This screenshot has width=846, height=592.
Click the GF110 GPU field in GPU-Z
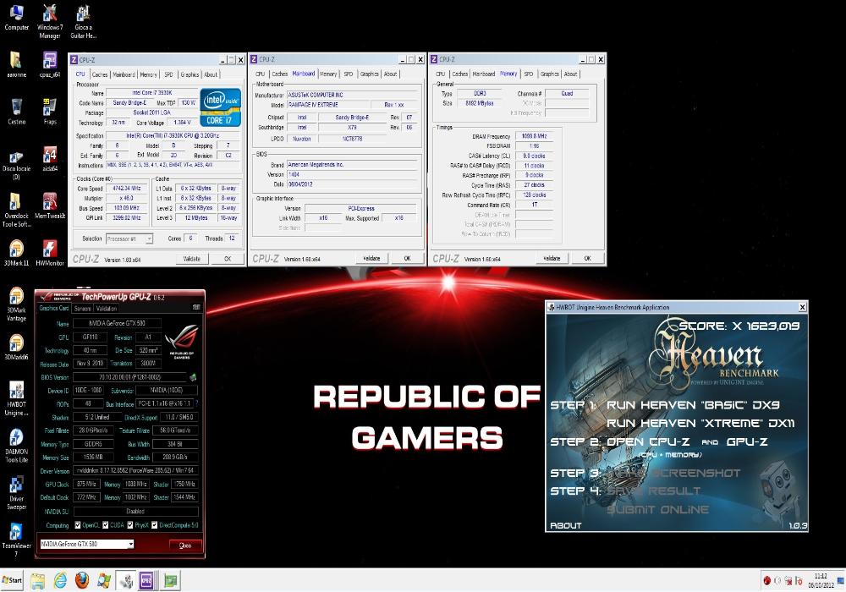click(x=91, y=337)
